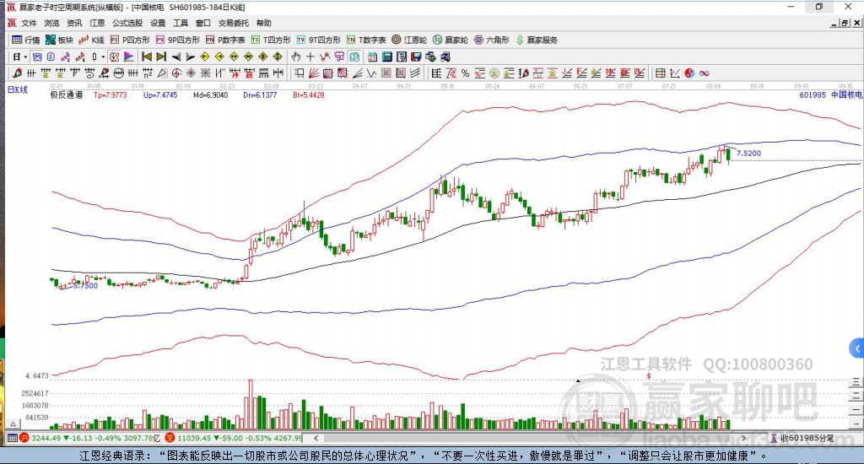Open the 资讯 menu

click(x=74, y=23)
